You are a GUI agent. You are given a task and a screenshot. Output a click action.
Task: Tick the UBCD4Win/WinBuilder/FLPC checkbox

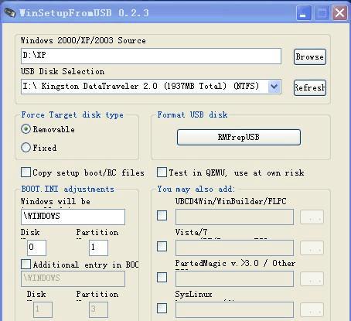pos(162,216)
